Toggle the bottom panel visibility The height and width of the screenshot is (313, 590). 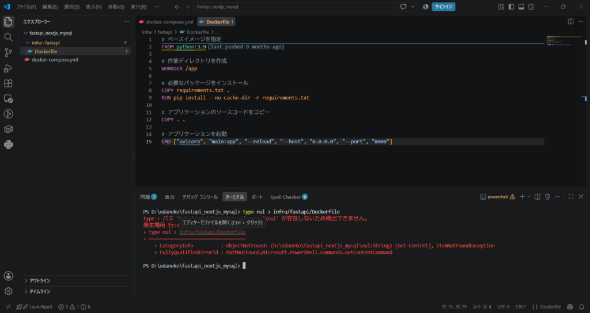point(521,7)
